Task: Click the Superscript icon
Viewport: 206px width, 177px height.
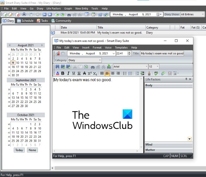Action: 90,73
